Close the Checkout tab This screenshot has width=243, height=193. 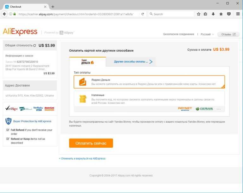45,7
